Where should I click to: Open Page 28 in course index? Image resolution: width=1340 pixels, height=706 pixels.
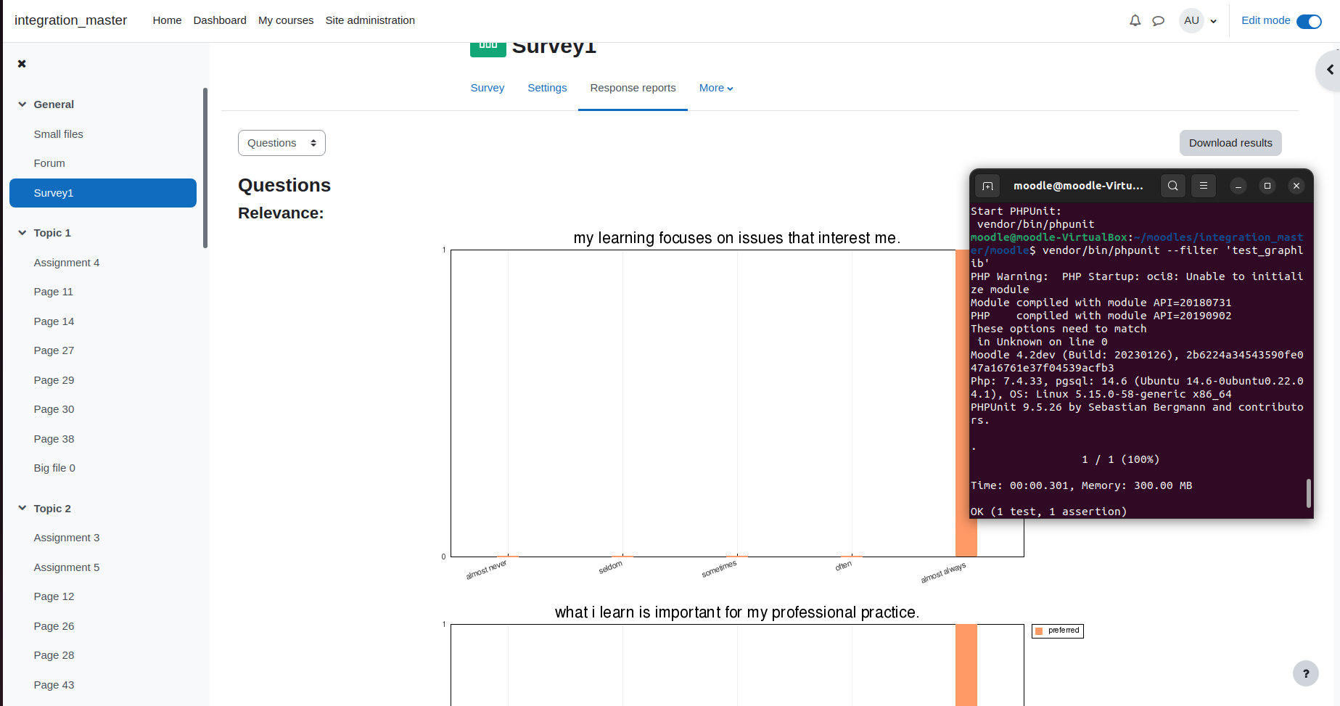pyautogui.click(x=54, y=655)
